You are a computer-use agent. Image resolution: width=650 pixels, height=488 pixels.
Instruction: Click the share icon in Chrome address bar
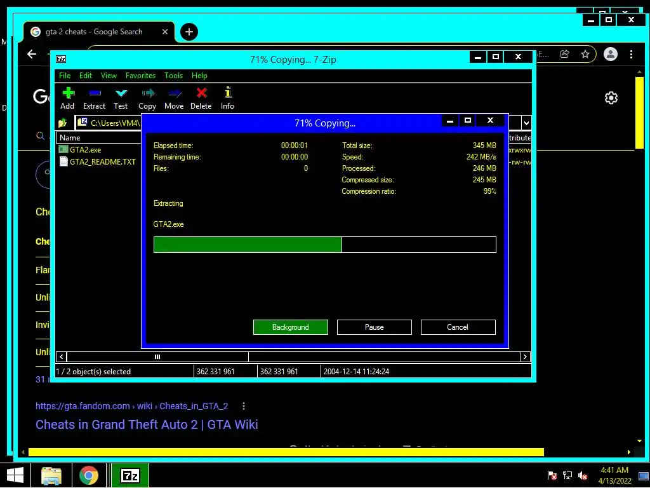[564, 54]
